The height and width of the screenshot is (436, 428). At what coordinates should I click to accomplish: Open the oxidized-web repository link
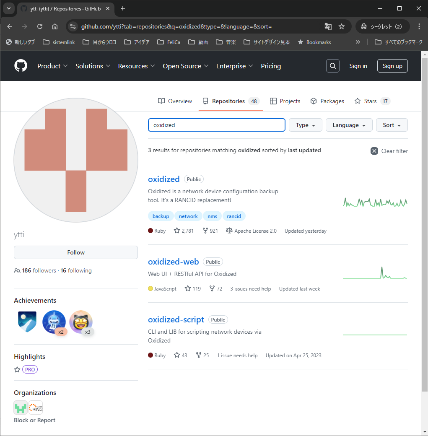pyautogui.click(x=173, y=262)
